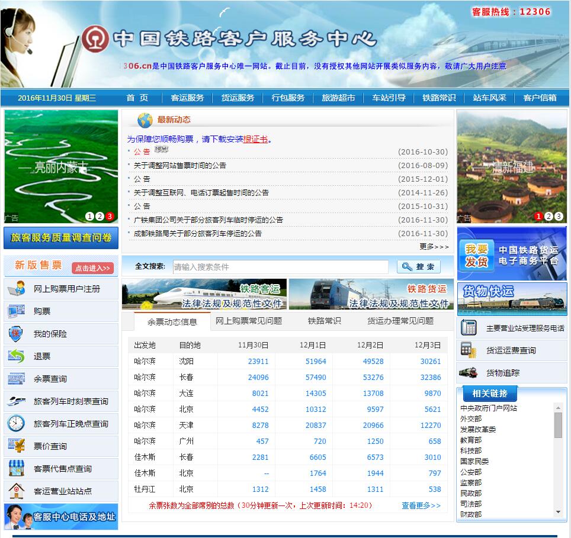Select slide 1 on the 清新福建 banner
Screen dimensions: 571x538
538,217
